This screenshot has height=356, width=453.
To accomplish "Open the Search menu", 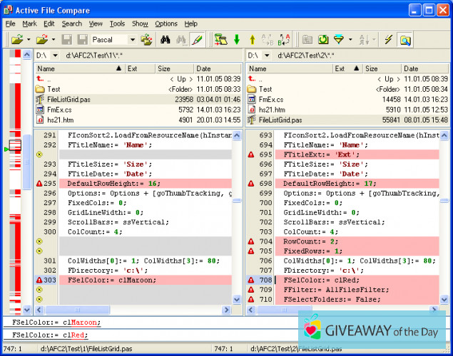I will point(71,23).
